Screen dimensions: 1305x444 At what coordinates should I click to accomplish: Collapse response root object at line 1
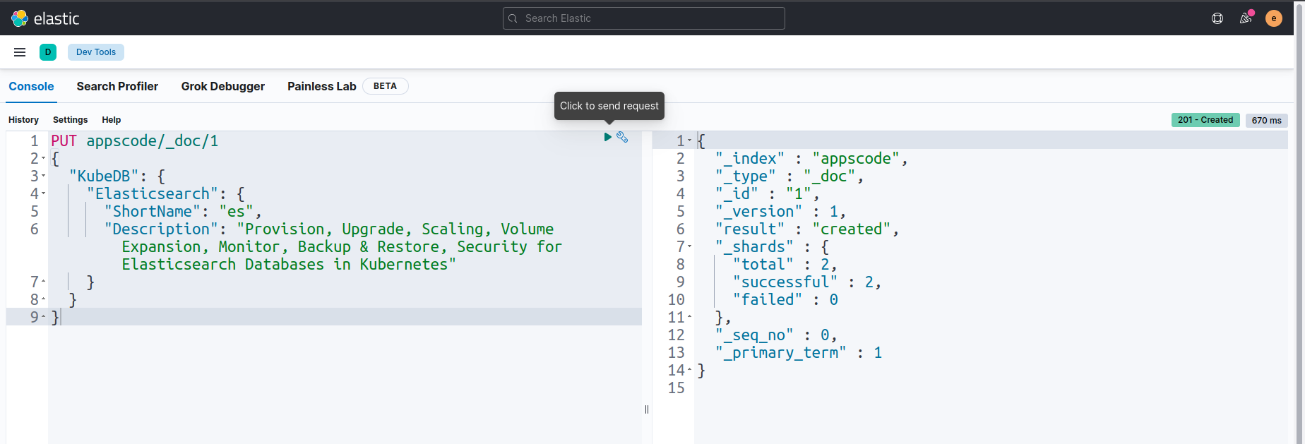pyautogui.click(x=690, y=141)
